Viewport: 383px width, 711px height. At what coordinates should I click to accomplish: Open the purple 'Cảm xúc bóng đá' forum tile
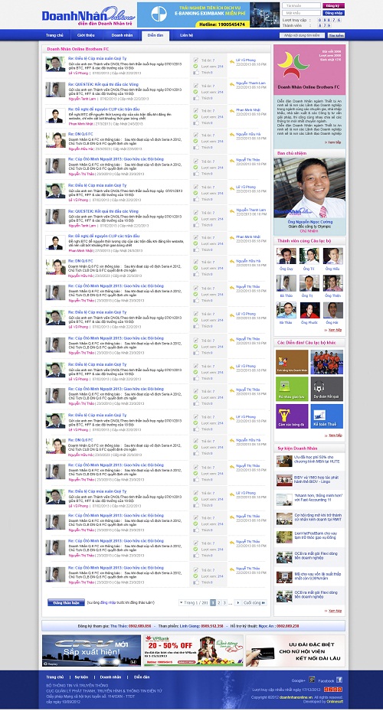pos(292,416)
